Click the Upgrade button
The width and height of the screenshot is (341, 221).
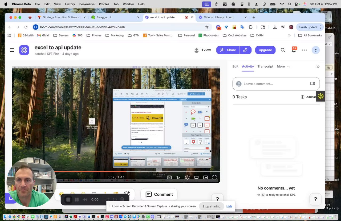265,50
